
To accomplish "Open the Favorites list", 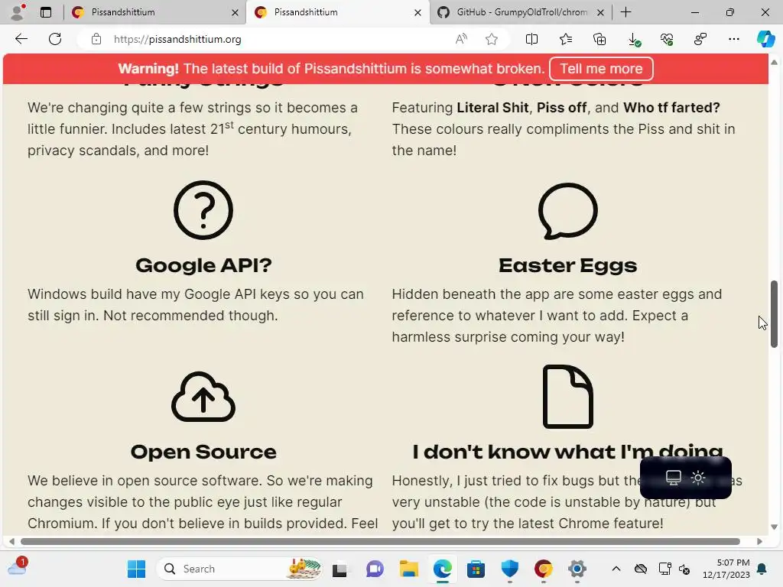I will 565,39.
